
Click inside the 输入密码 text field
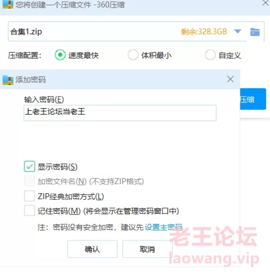(120, 113)
